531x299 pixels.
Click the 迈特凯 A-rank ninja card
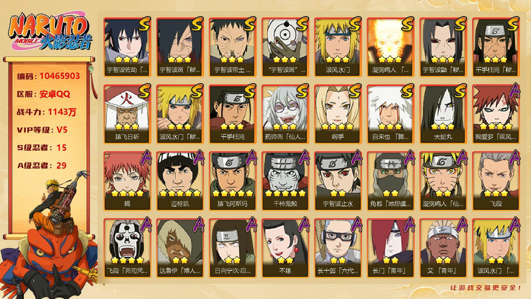click(x=180, y=181)
